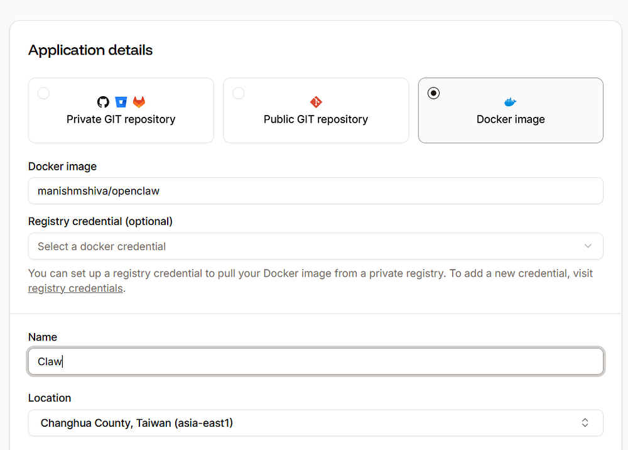Select the Private GIT repository radio button

click(x=43, y=93)
